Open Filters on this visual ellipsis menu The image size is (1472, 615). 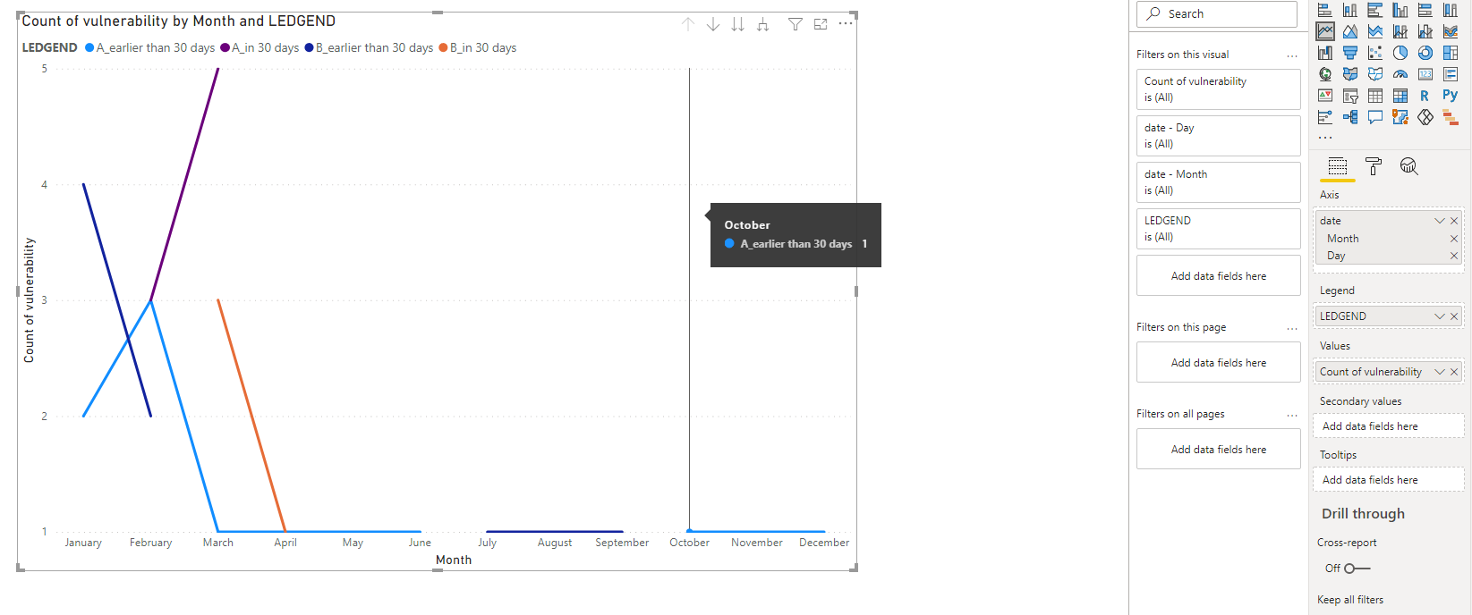click(x=1292, y=55)
